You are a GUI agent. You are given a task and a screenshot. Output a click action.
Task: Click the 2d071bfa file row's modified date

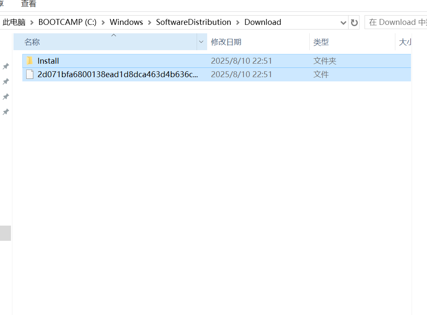(x=241, y=74)
